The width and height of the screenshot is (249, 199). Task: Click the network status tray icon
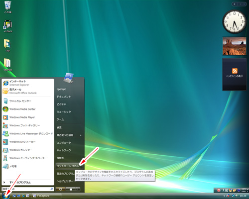pyautogui.click(x=233, y=196)
